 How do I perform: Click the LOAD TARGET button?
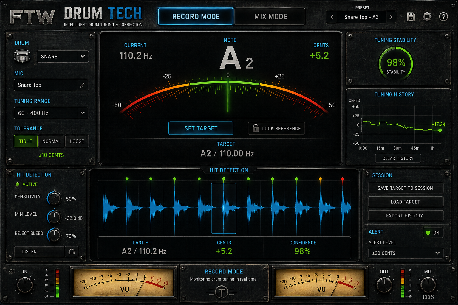tap(406, 202)
